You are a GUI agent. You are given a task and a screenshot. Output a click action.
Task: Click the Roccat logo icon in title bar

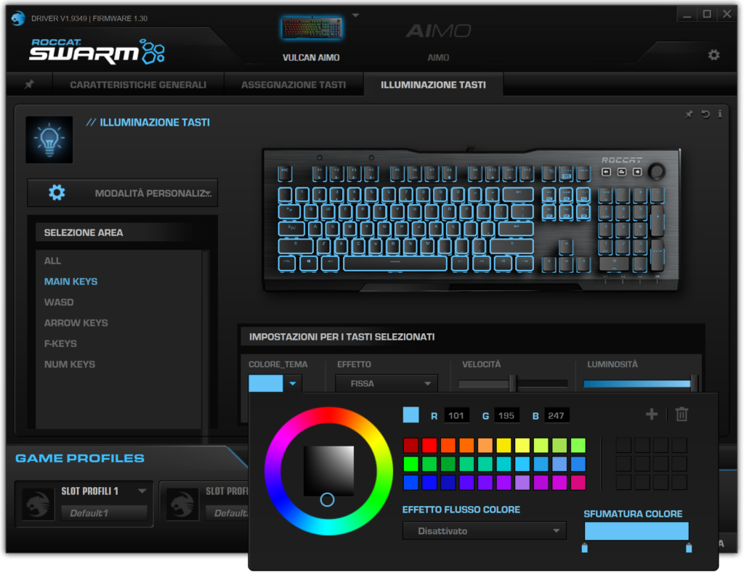point(18,18)
